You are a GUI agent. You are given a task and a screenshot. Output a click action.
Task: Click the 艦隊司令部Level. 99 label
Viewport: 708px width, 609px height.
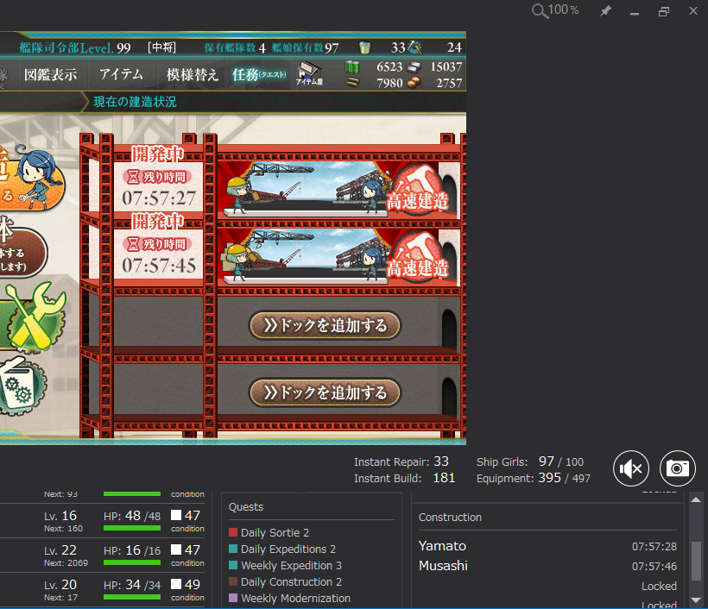pyautogui.click(x=75, y=47)
